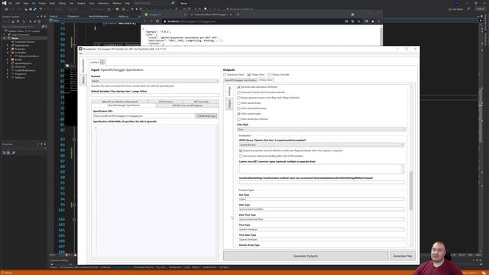Viewport: 489px width, 275px height.
Task: Close the Untitled document tab in NSwagStudio
Action: (102, 62)
